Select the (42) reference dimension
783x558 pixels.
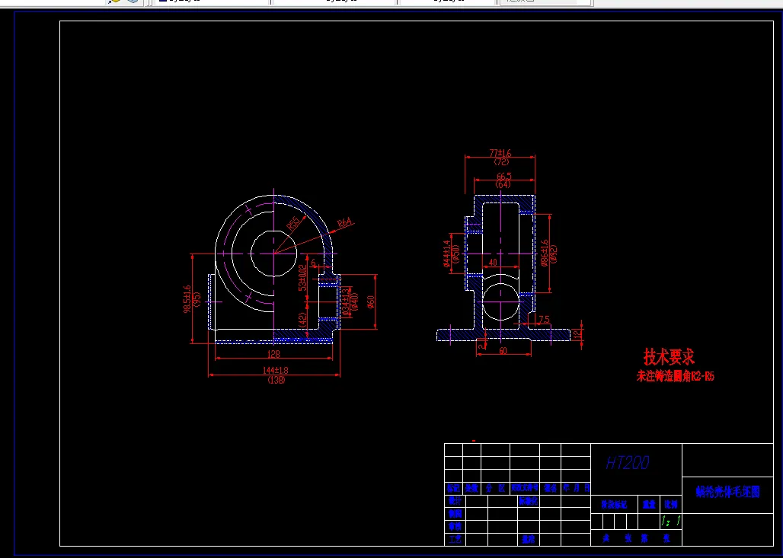pyautogui.click(x=302, y=320)
